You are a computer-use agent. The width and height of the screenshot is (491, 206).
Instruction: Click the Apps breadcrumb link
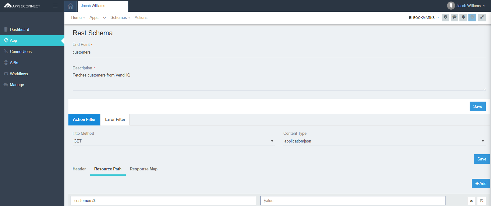(94, 18)
